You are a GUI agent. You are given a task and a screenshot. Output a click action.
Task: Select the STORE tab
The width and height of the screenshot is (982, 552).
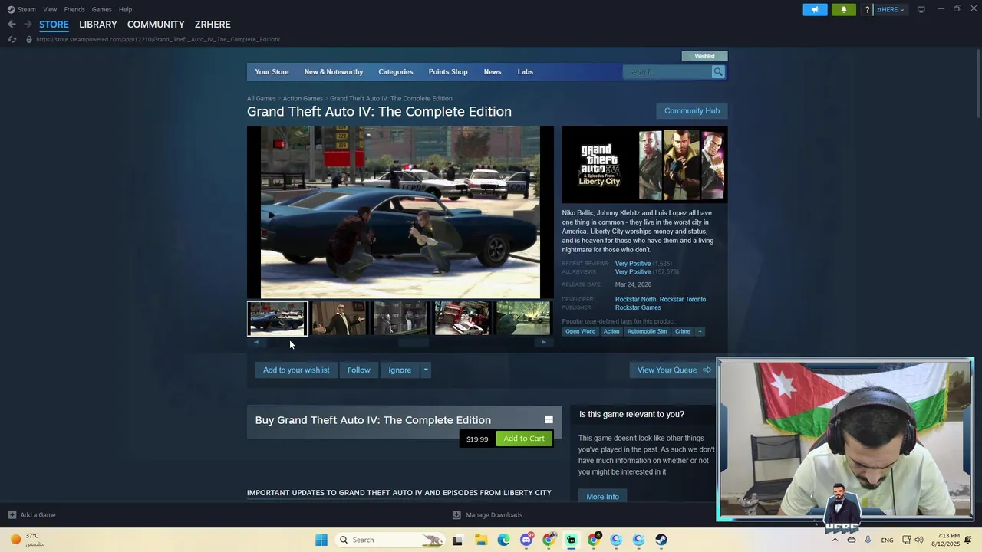click(54, 25)
